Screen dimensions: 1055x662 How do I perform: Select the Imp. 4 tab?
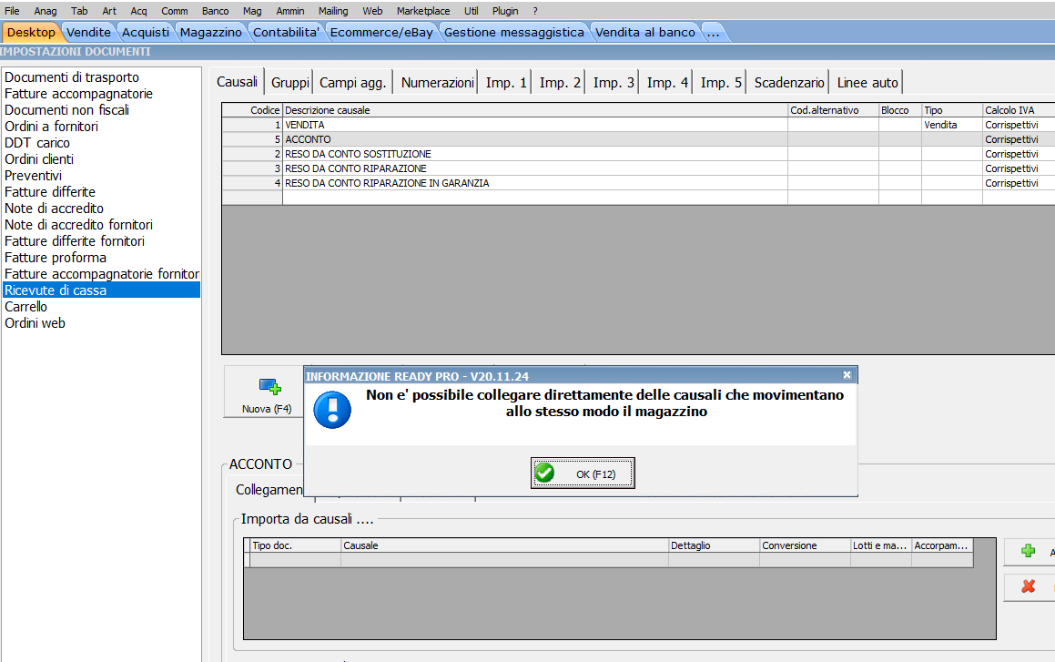667,82
